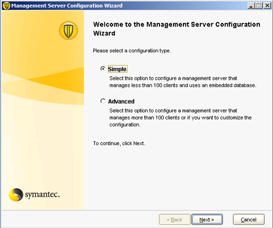
Task: Click the 'Simple' option label
Action: pyautogui.click(x=117, y=69)
